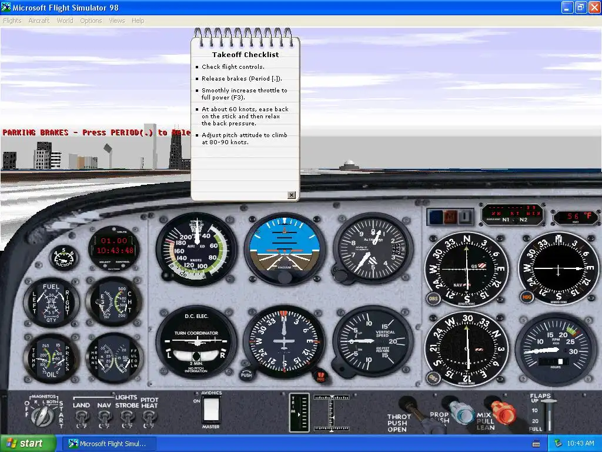Click the NAV1 VOR indicator with GS flag
The width and height of the screenshot is (602, 452).
pos(466,269)
